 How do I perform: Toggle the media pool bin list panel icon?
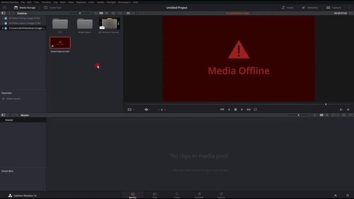pyautogui.click(x=3, y=115)
